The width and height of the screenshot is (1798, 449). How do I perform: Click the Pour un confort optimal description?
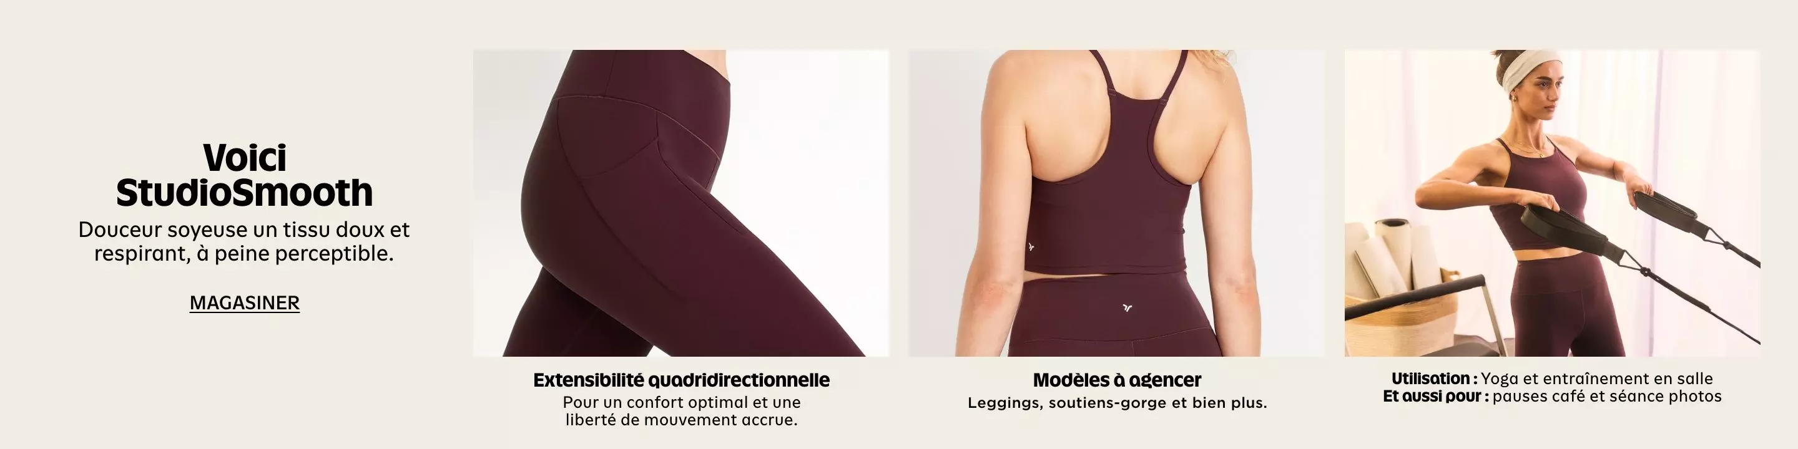coord(681,402)
